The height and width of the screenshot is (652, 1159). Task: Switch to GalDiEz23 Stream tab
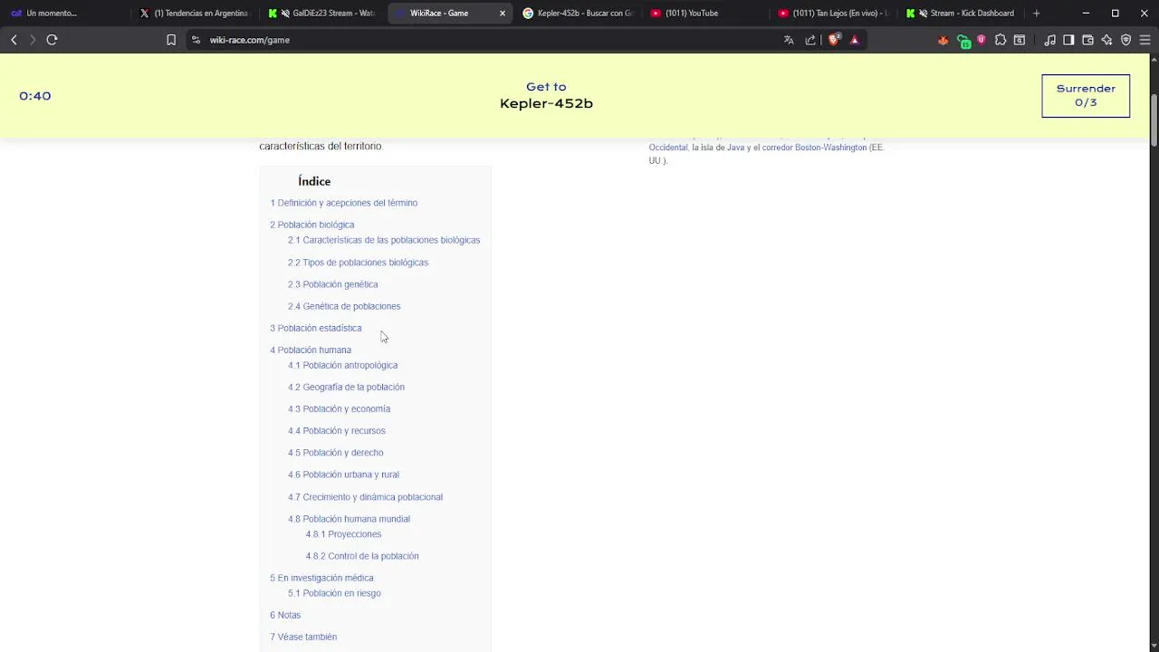point(323,14)
